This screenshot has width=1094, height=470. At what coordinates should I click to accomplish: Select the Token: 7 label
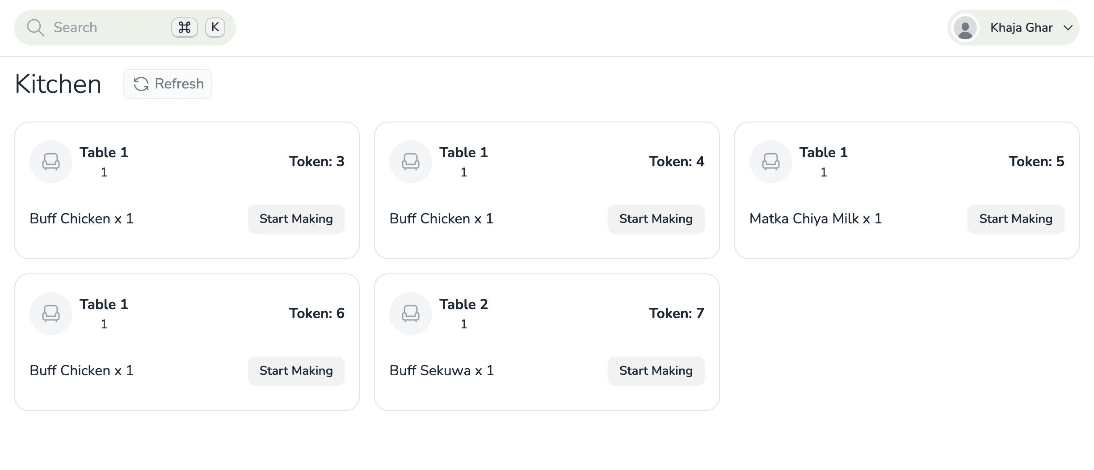(x=676, y=314)
